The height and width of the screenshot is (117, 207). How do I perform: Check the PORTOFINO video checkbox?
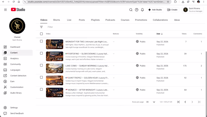click(41, 53)
